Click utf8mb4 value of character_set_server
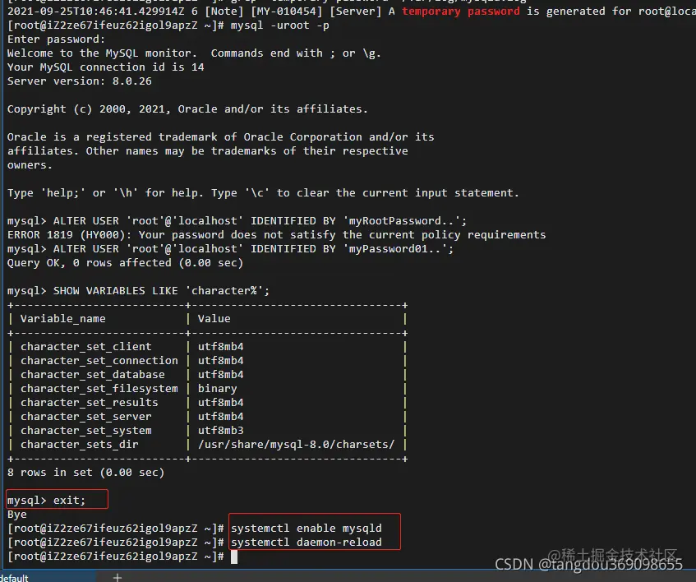The image size is (696, 582). [220, 417]
